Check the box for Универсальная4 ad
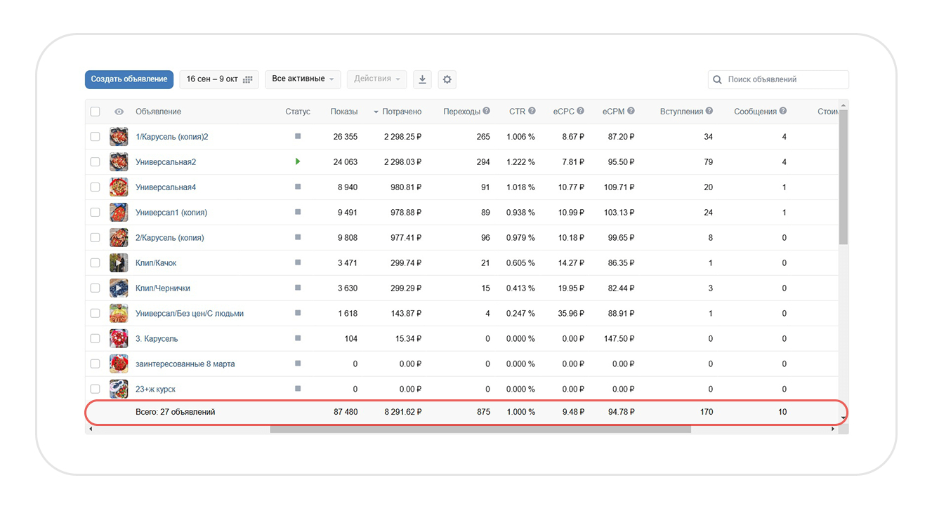932x506 pixels. 96,187
